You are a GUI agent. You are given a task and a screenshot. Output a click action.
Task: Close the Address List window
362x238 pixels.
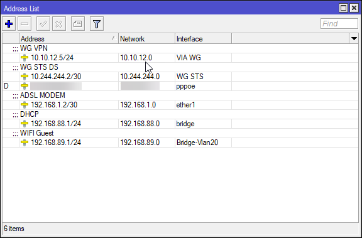click(x=354, y=8)
